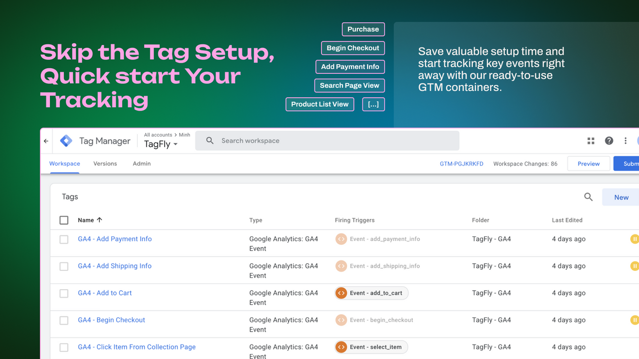Open the GA4 - Add to Cart tag
Viewport: 639px width, 359px height.
[105, 293]
